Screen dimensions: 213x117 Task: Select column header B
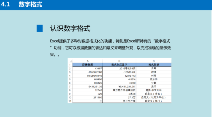tap(119, 61)
